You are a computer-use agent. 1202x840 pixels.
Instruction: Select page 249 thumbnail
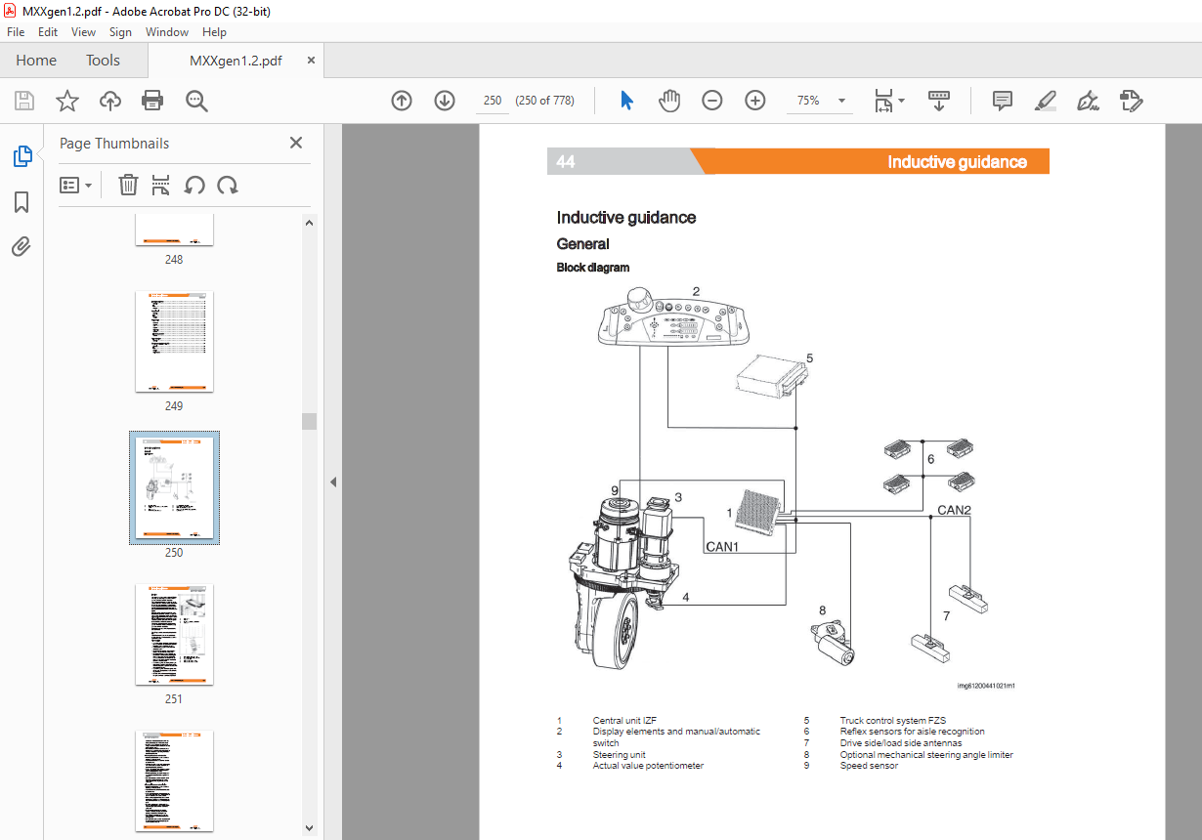tap(174, 342)
